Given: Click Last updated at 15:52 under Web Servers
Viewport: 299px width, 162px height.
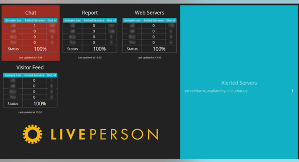Looking at the screenshot, I should pyautogui.click(x=150, y=57).
